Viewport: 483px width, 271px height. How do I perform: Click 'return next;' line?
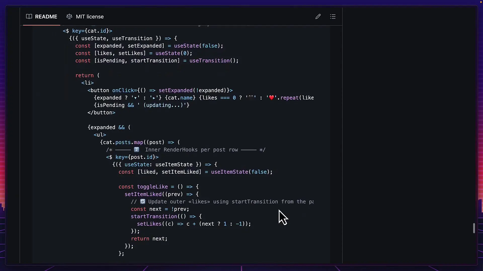click(x=149, y=239)
